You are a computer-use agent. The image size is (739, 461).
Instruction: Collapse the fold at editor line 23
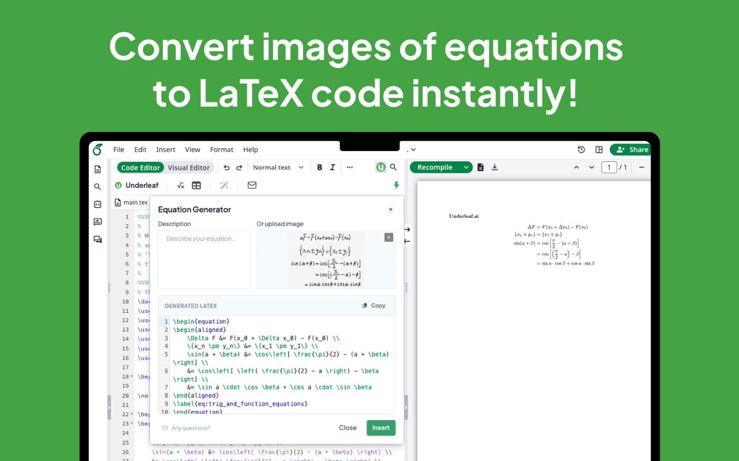[132, 424]
